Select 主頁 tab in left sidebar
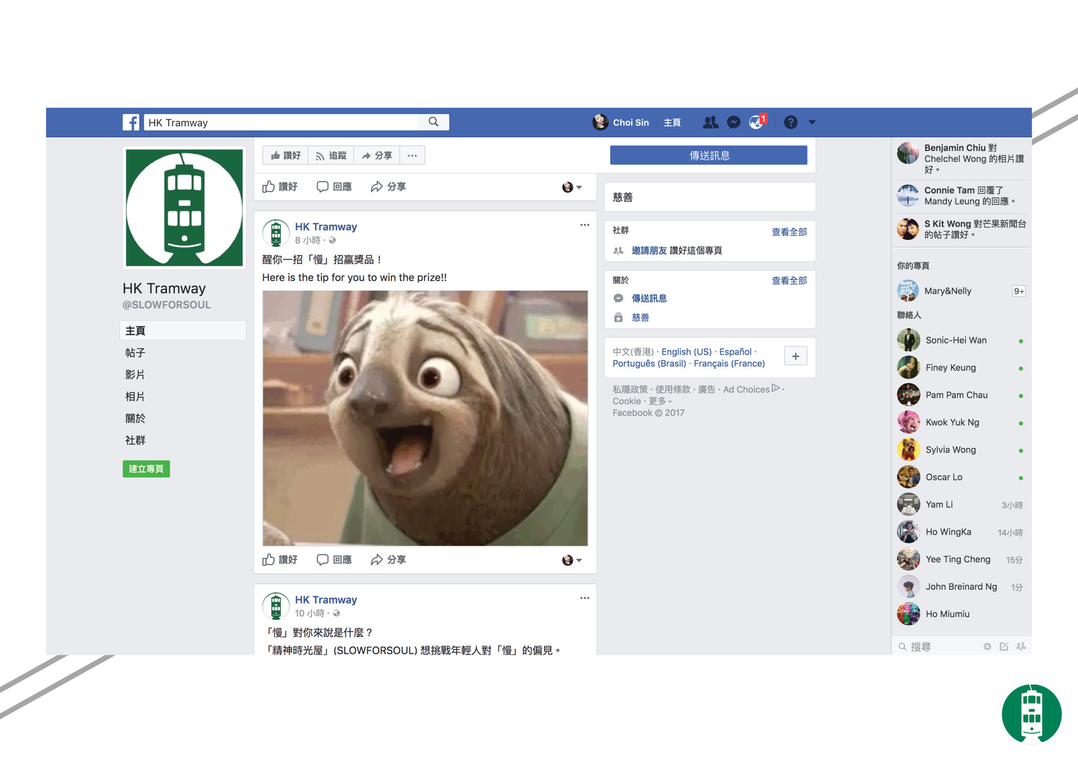 [183, 330]
